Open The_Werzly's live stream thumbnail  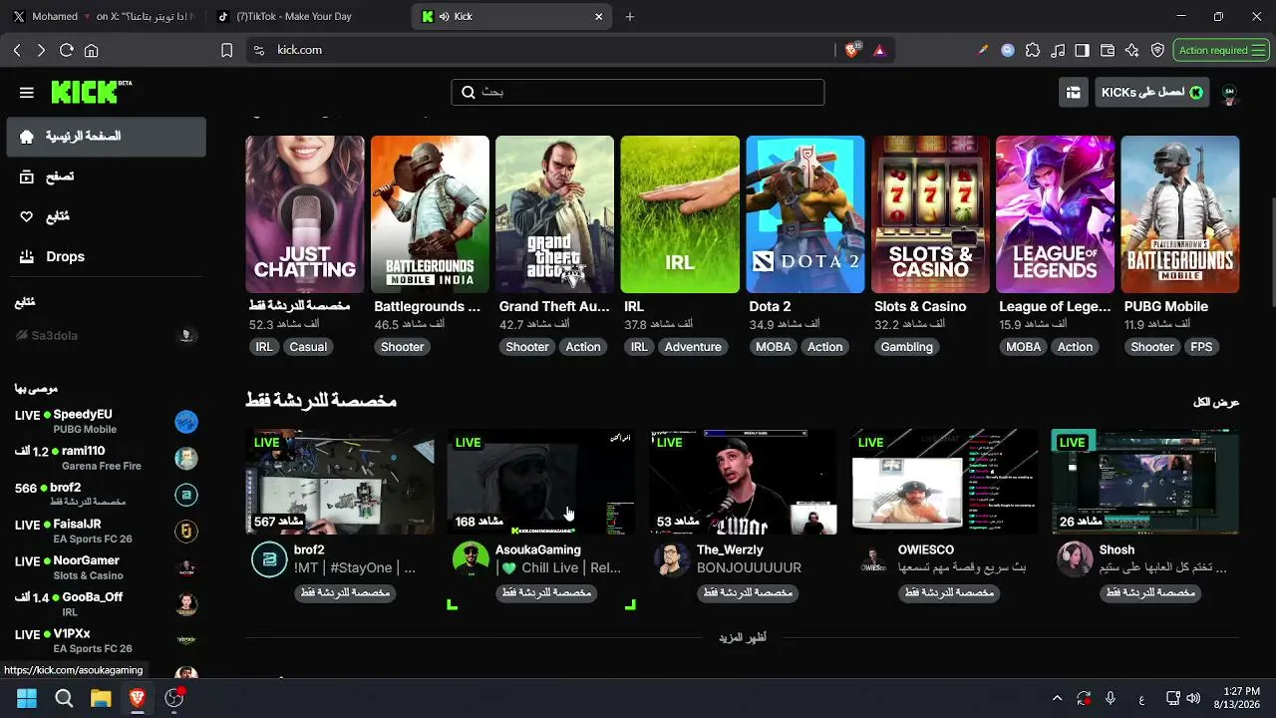coord(743,482)
